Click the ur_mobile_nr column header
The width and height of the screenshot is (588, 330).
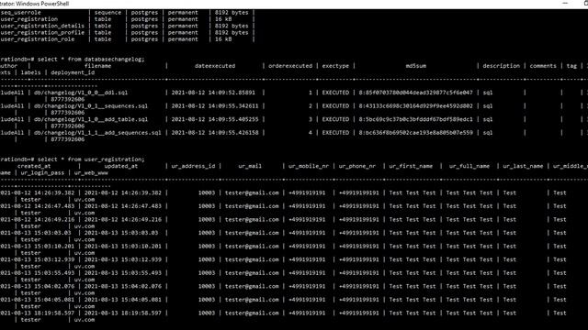click(x=309, y=166)
